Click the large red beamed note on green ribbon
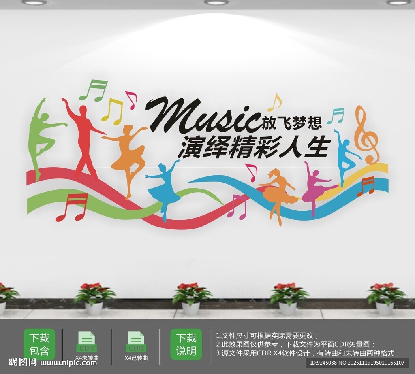This screenshot has height=374, width=415. coord(72,207)
